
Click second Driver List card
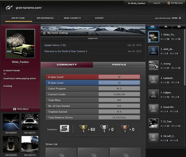pos(93,152)
